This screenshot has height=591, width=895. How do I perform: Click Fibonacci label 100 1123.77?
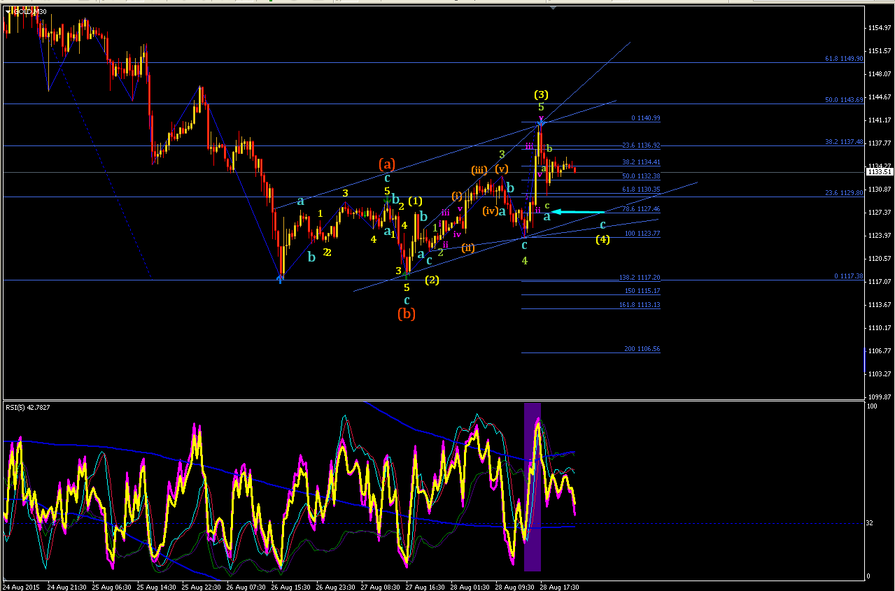coord(642,234)
